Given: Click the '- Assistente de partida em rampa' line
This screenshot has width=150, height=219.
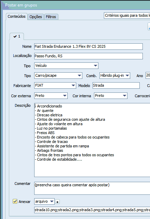Looking at the screenshot, I should point(62,146).
